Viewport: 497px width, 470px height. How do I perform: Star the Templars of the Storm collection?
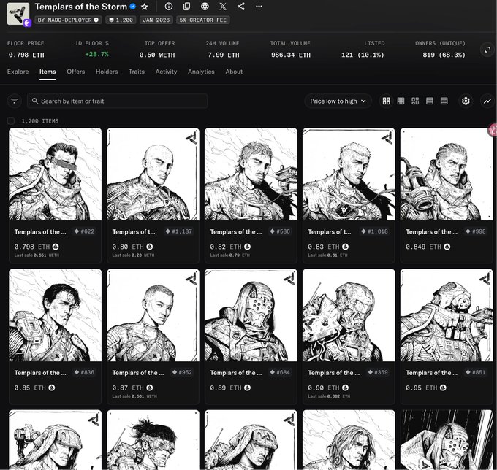(x=145, y=7)
